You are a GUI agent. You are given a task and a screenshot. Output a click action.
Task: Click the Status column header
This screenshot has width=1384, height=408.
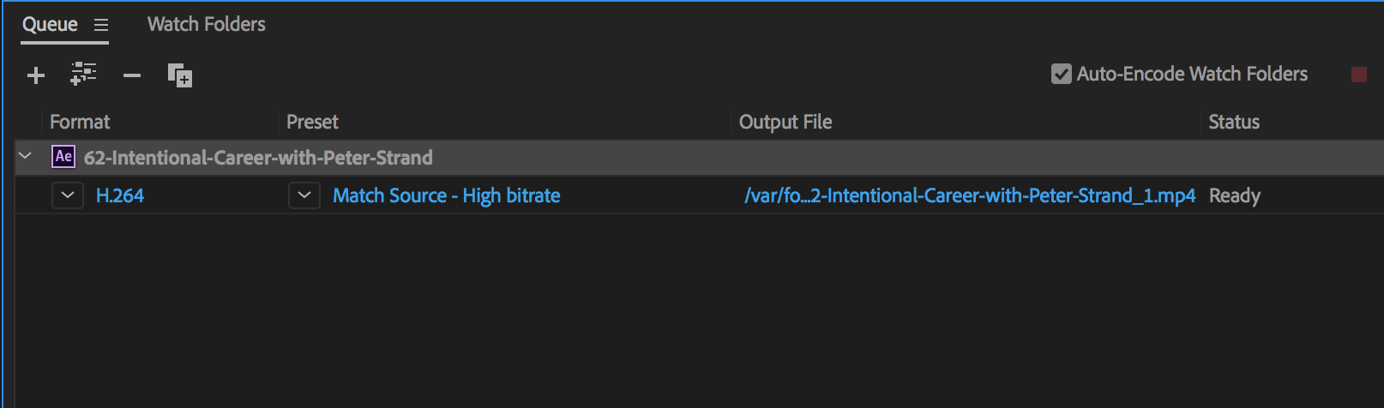(x=1233, y=122)
